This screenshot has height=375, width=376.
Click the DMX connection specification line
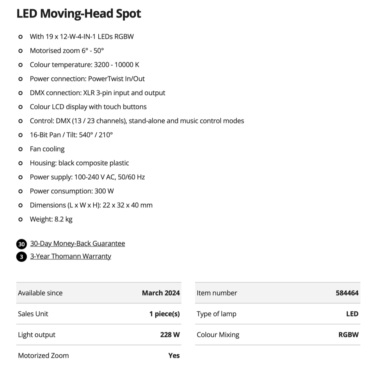[x=98, y=93]
